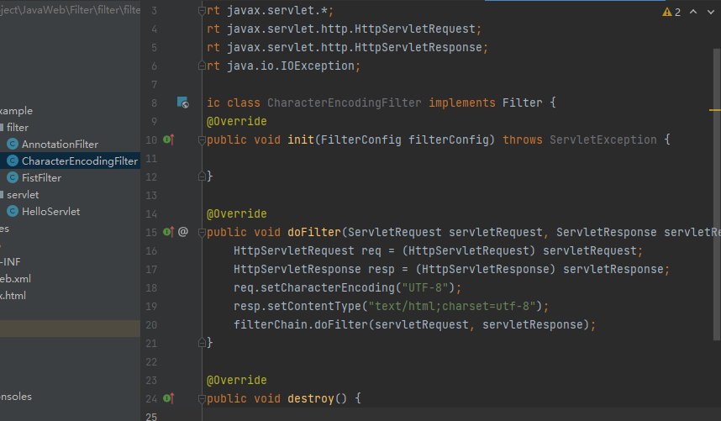Screen dimensions: 721x421
Task: Click the @ annotation gutter icon on line 15
Action: tap(183, 231)
